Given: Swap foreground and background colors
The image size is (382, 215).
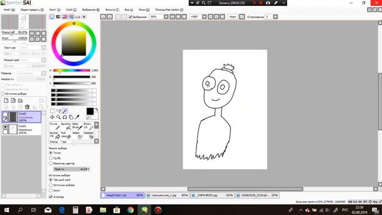Looking at the screenshot, I should point(97,110).
